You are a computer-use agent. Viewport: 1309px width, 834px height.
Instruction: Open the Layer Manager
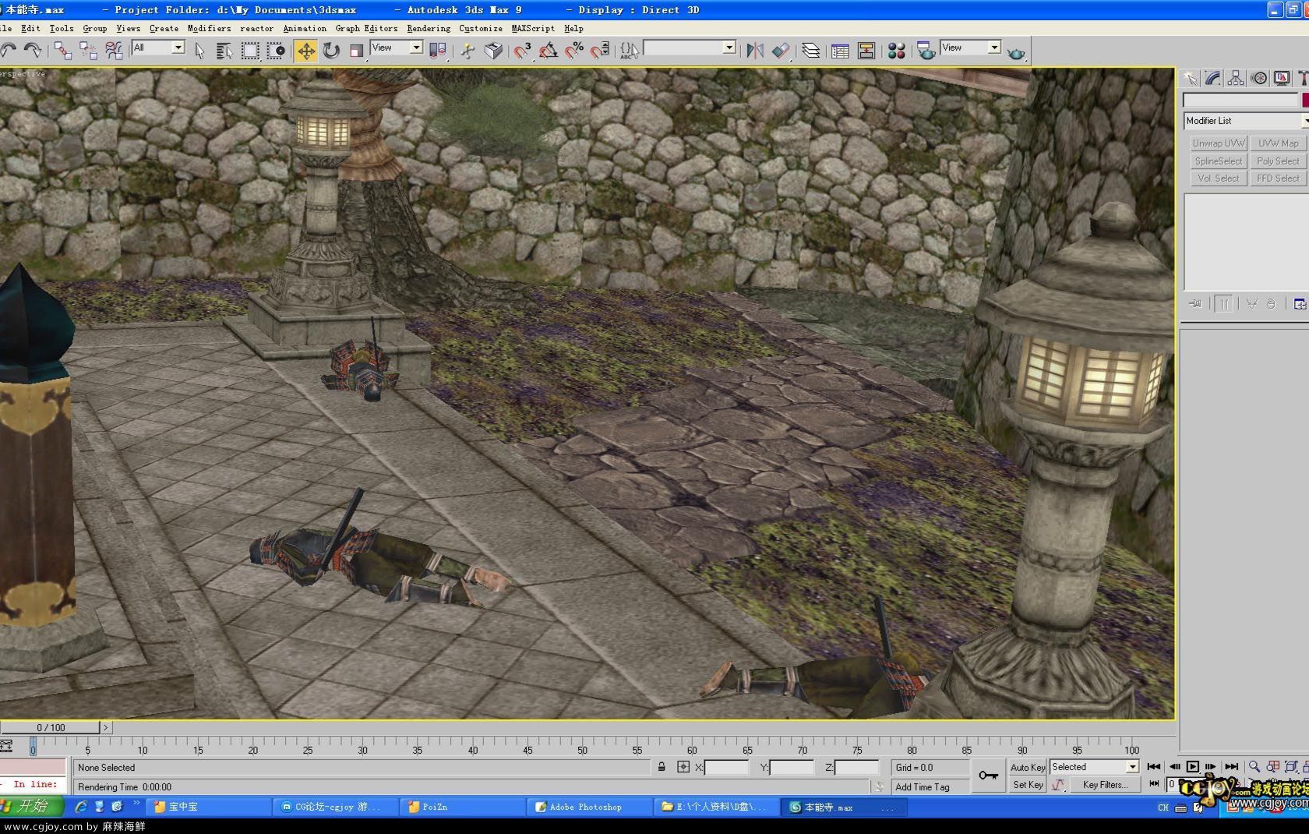pos(811,51)
